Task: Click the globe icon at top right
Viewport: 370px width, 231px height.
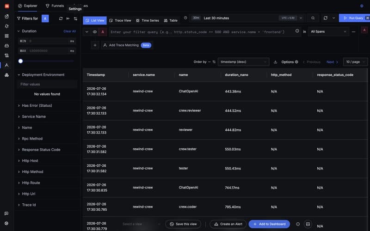Action: click(x=362, y=6)
